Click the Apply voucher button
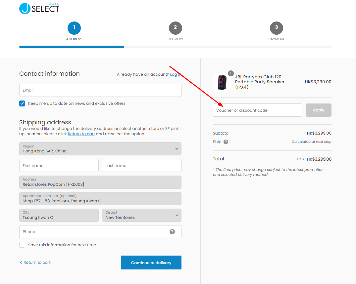356x284 pixels. point(318,110)
